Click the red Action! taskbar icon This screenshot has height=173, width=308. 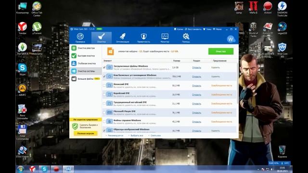tap(56, 169)
